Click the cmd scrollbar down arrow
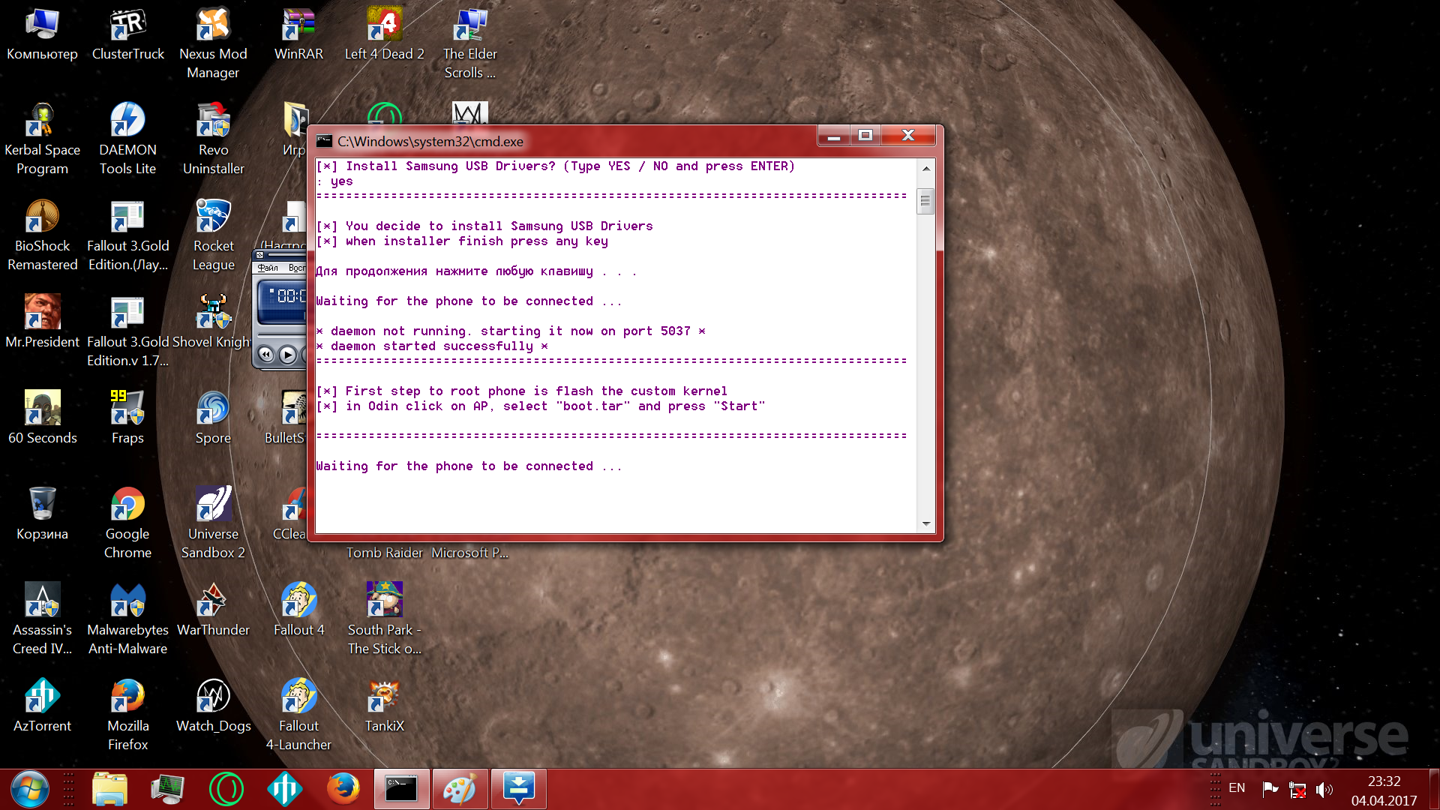 tap(926, 523)
